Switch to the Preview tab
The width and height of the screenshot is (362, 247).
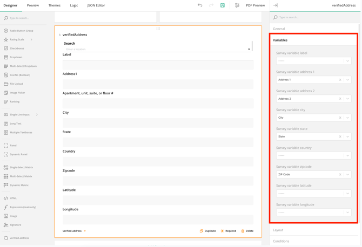pyautogui.click(x=33, y=5)
